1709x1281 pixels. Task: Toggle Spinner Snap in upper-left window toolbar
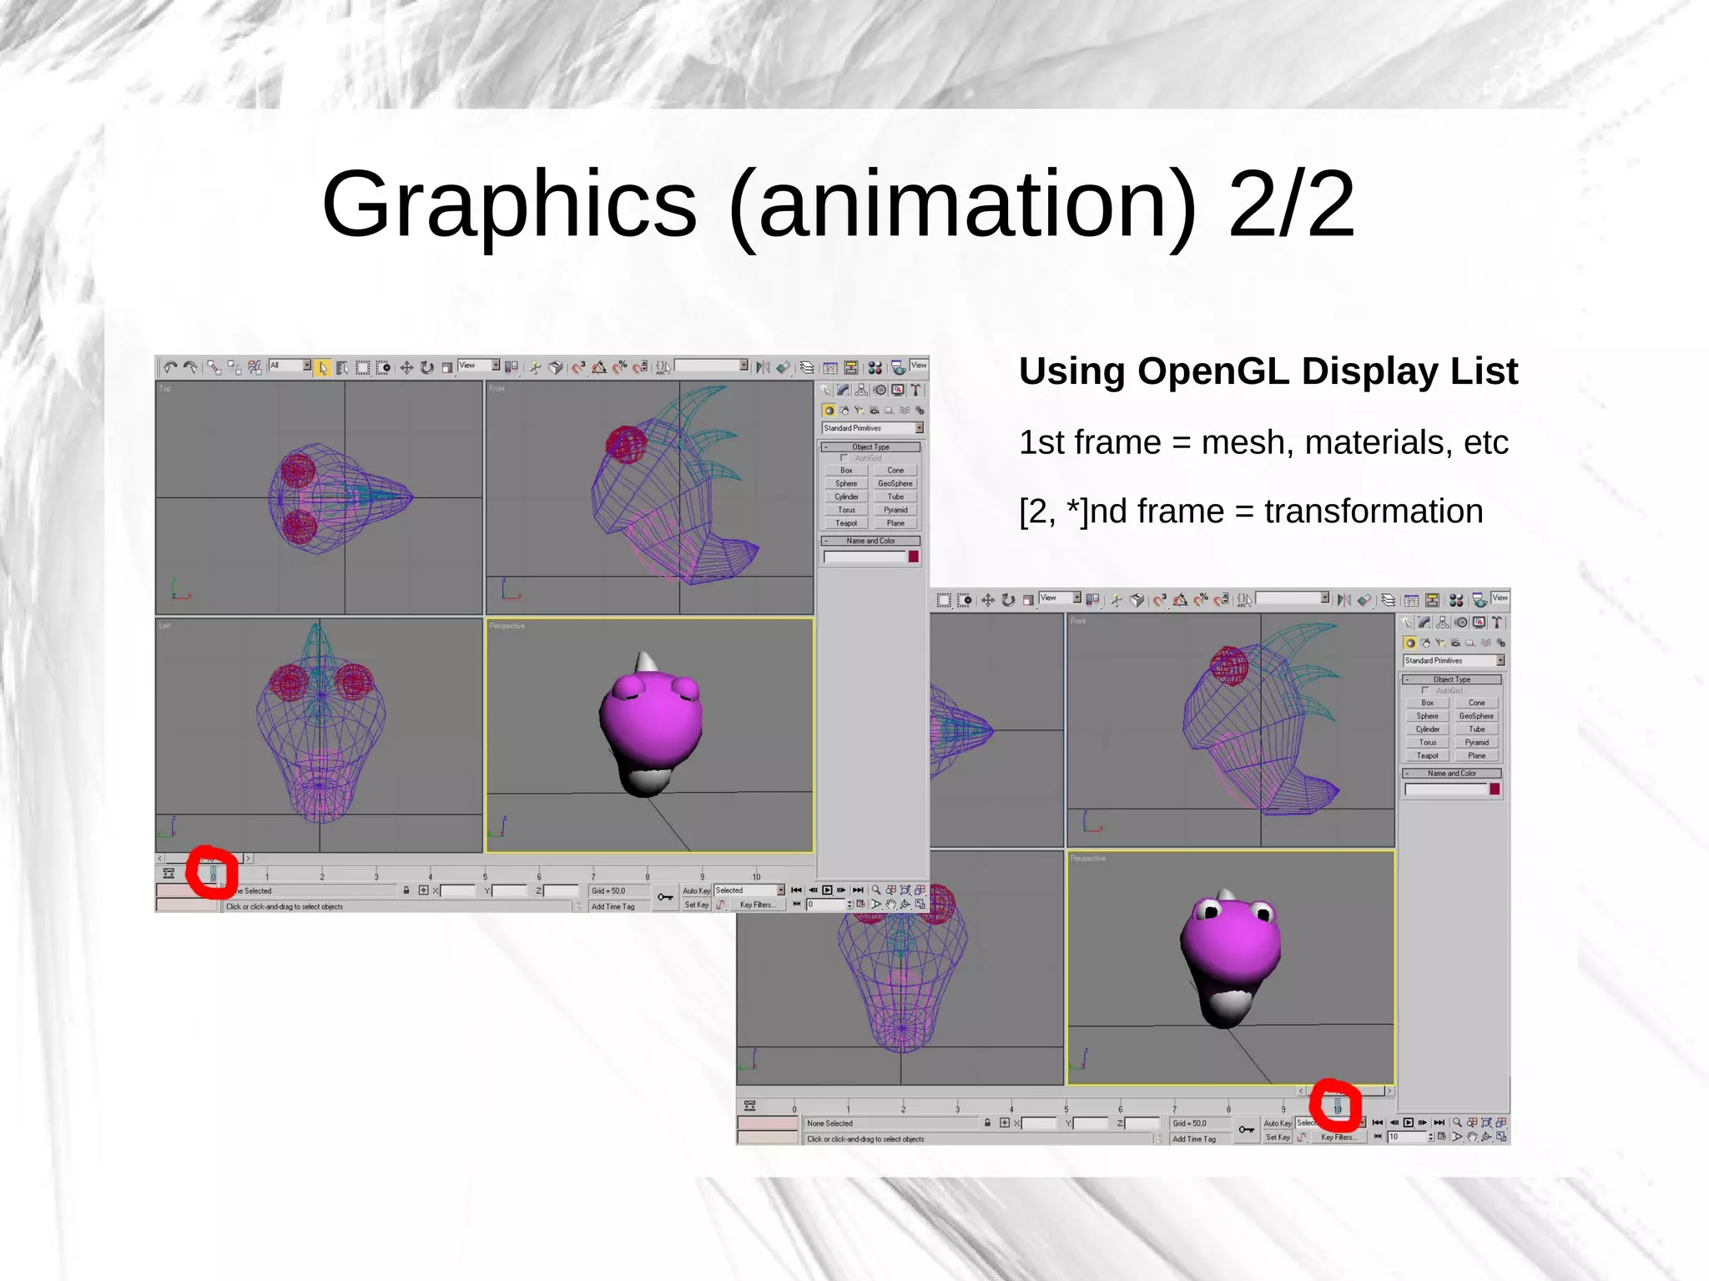click(x=640, y=368)
